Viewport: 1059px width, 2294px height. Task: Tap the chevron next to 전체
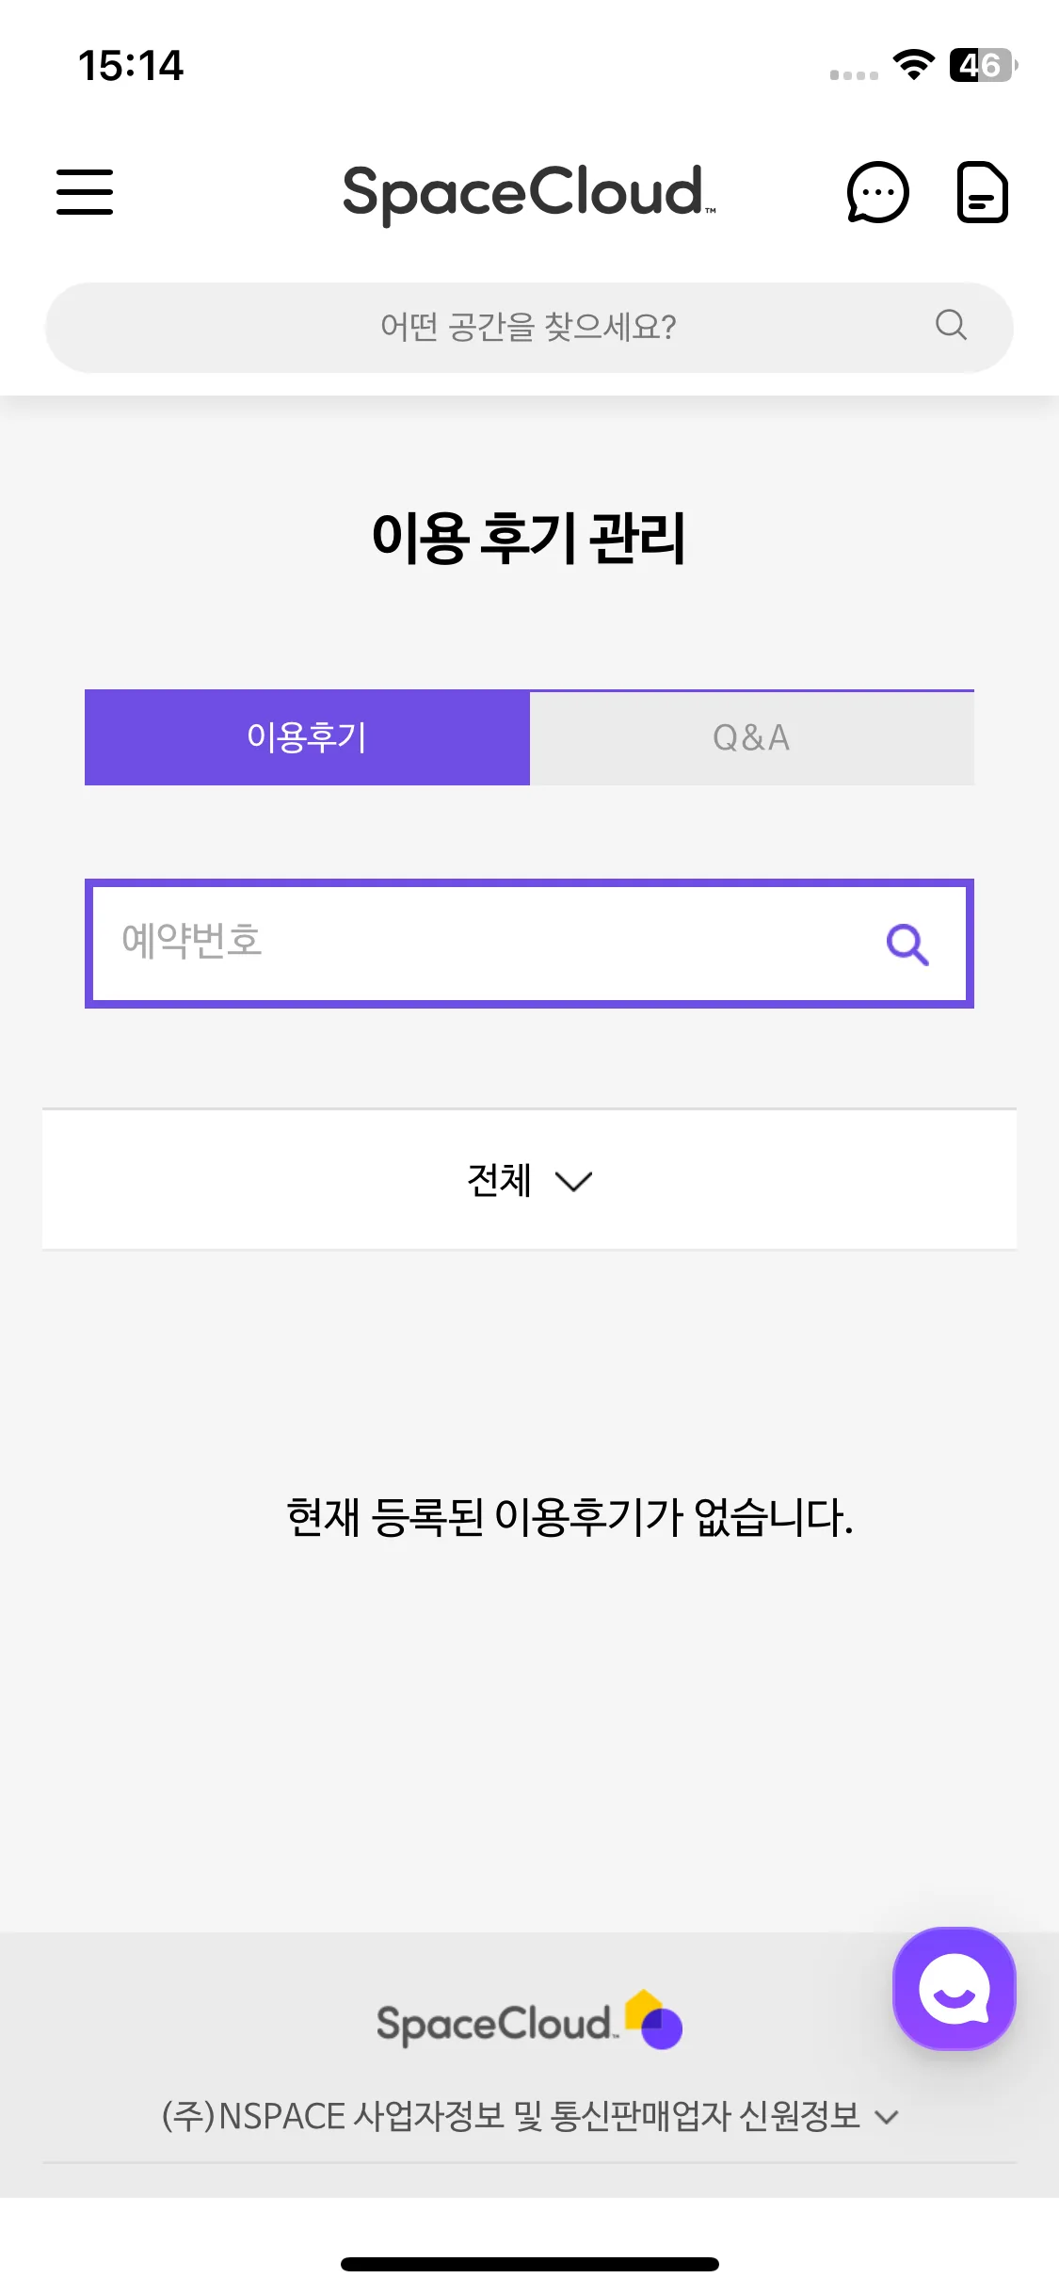click(573, 1181)
